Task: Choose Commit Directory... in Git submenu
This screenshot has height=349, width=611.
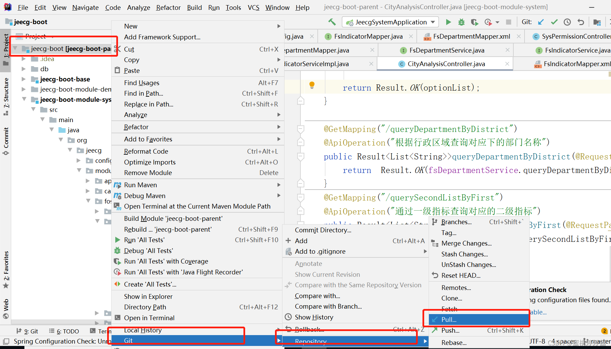Action: click(x=356, y=230)
